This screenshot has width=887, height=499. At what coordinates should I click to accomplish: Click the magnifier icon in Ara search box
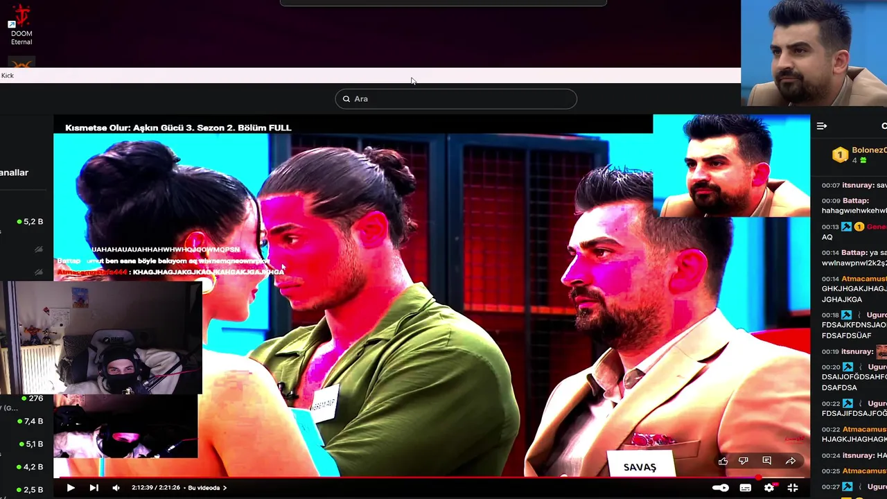[x=346, y=99]
